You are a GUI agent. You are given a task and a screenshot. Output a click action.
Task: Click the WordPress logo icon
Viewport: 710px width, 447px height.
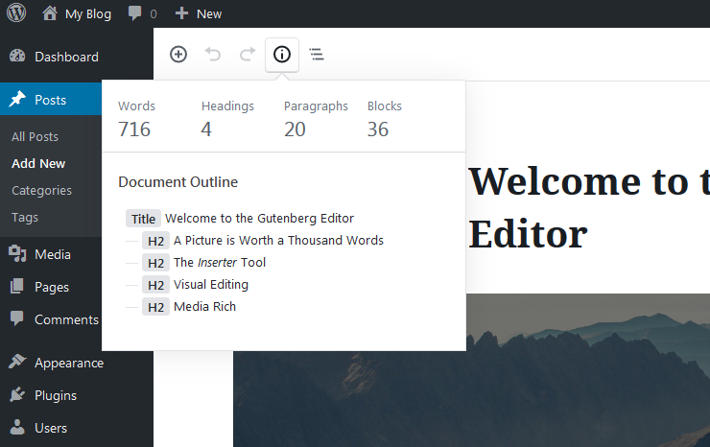click(x=16, y=13)
